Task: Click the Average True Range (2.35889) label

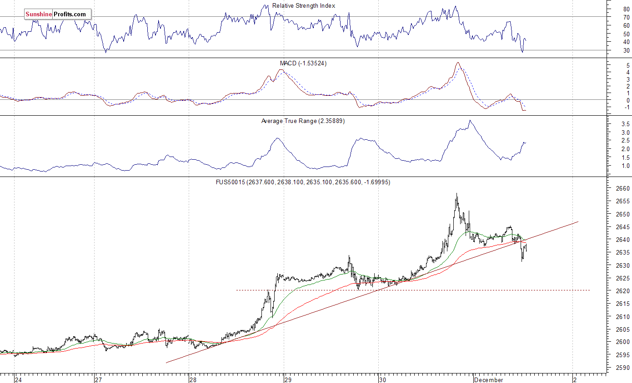Action: 303,121
